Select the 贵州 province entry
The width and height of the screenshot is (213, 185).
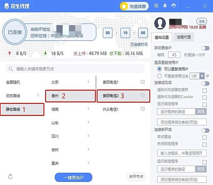(x=70, y=96)
